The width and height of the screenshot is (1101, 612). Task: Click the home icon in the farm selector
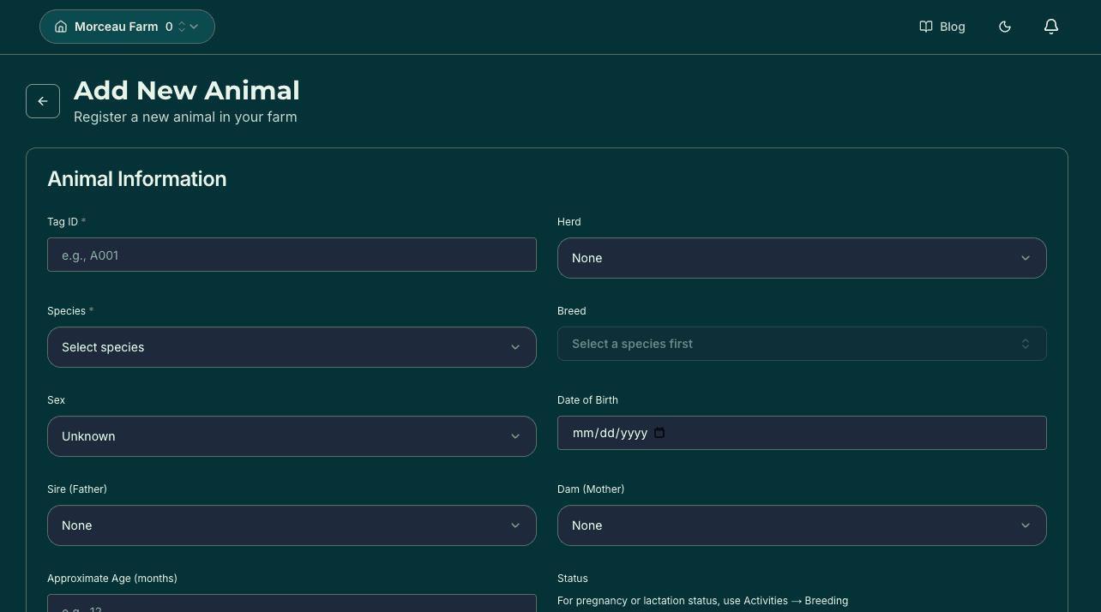coord(61,27)
